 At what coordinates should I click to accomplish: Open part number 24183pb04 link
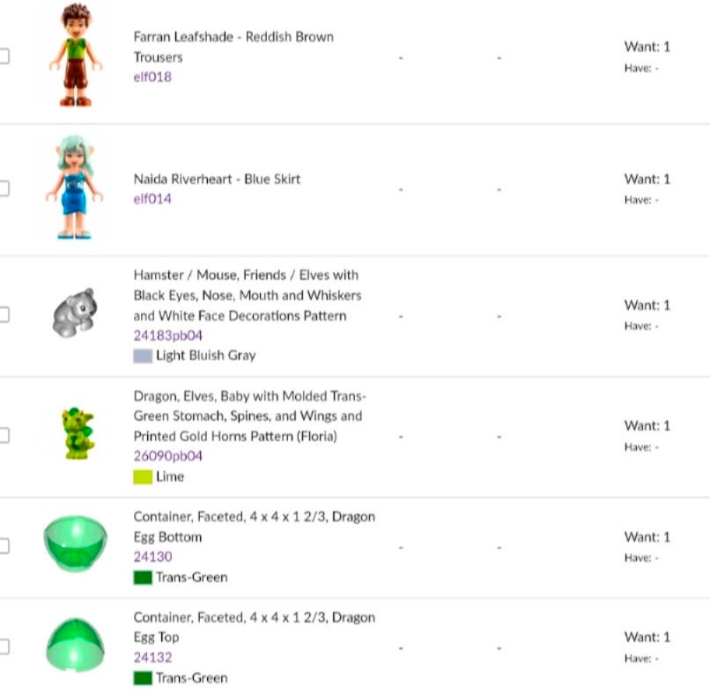(x=167, y=335)
